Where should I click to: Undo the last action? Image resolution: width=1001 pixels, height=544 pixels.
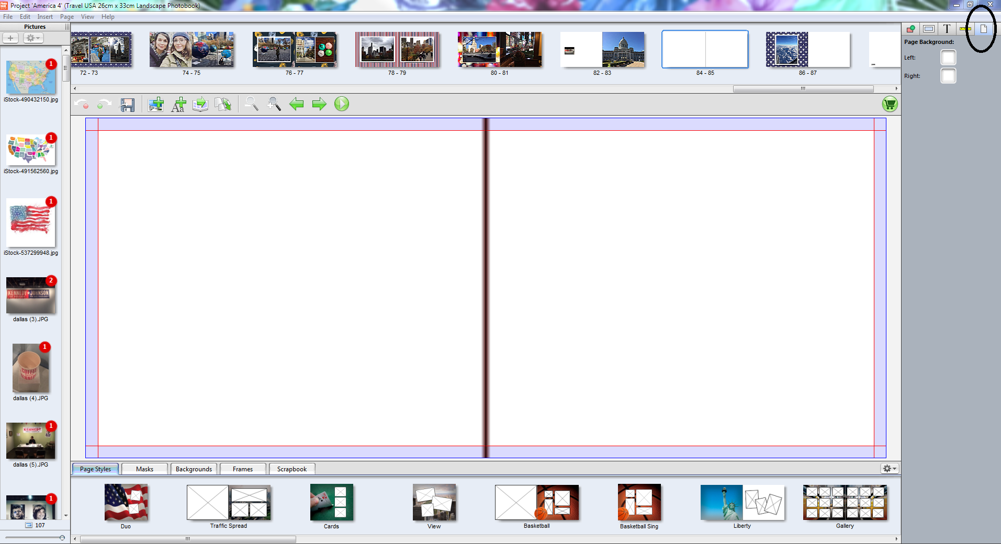(82, 104)
